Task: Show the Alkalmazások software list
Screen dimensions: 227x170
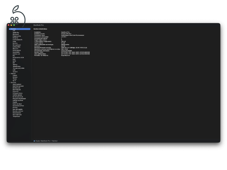Action: pos(17,84)
